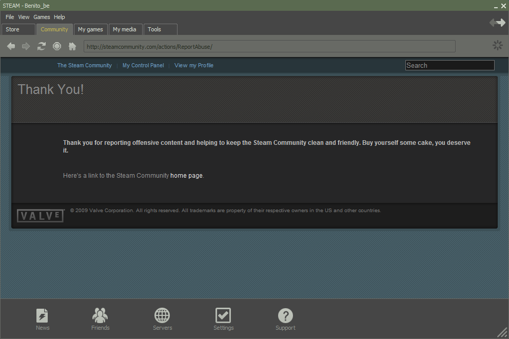Go back with the browser back arrow

pos(11,46)
